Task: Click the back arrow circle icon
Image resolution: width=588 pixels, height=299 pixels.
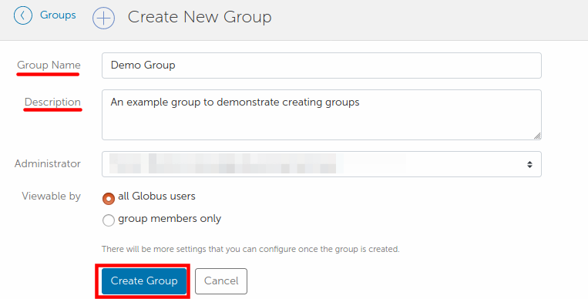Action: [x=23, y=15]
